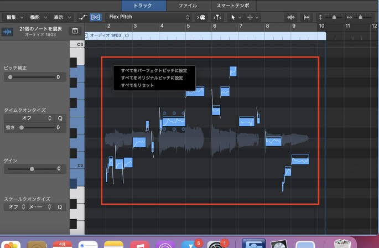Image resolution: width=379 pixels, height=248 pixels.
Task: Toggle the automation curve button
Action: point(83,17)
